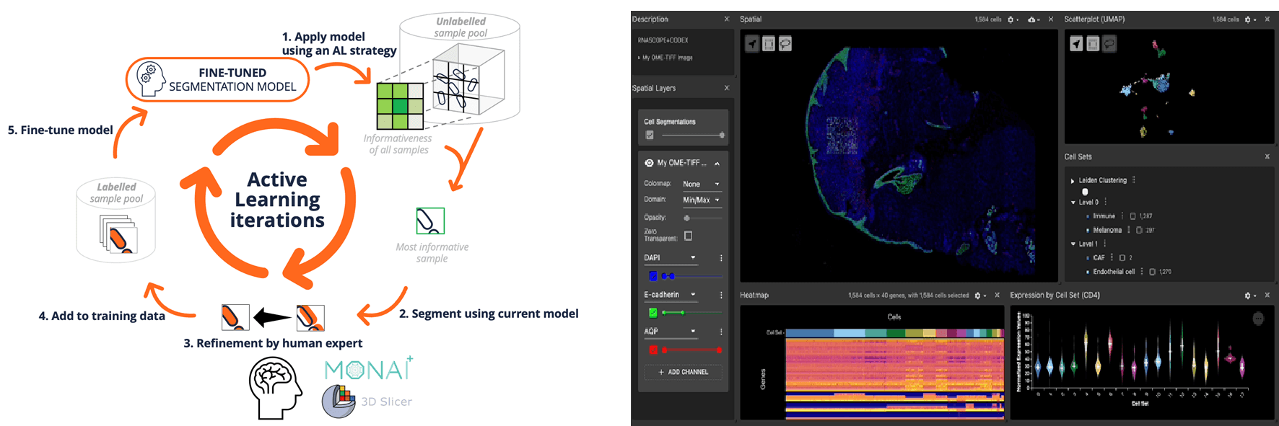Check the Immune cell set checkbox

click(x=1133, y=216)
